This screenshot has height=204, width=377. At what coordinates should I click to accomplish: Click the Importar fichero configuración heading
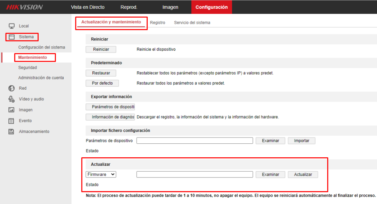[x=120, y=130]
